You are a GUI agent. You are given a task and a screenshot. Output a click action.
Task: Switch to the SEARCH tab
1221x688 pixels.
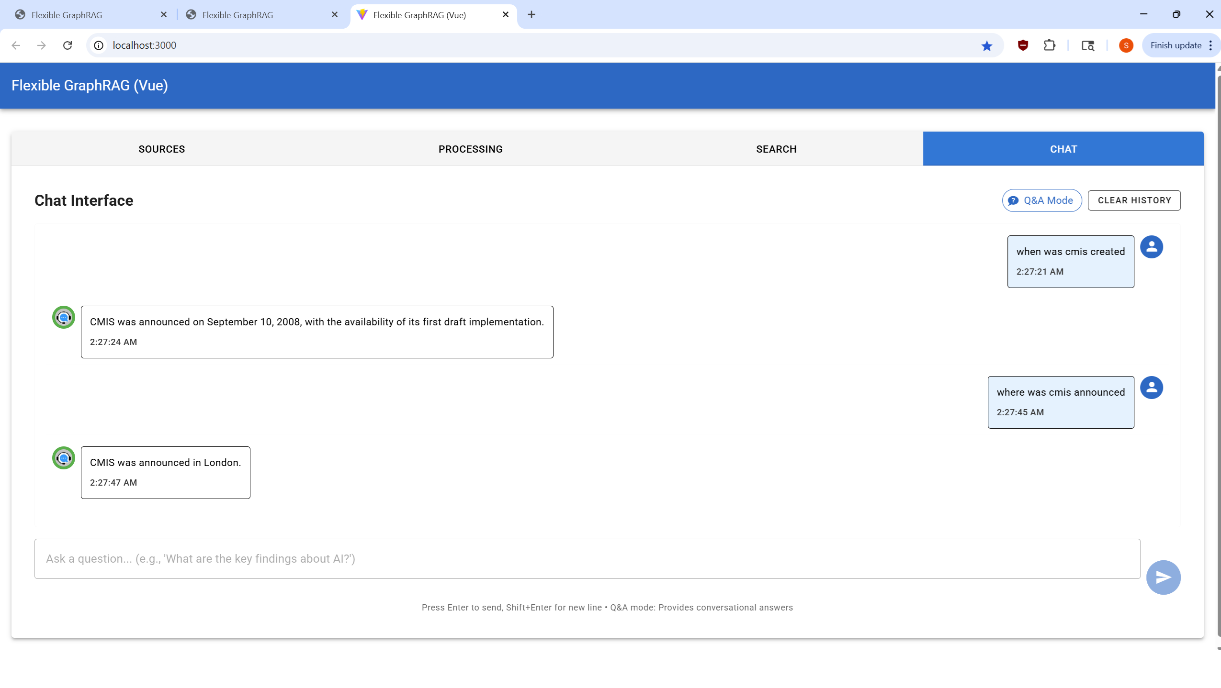[x=776, y=149]
